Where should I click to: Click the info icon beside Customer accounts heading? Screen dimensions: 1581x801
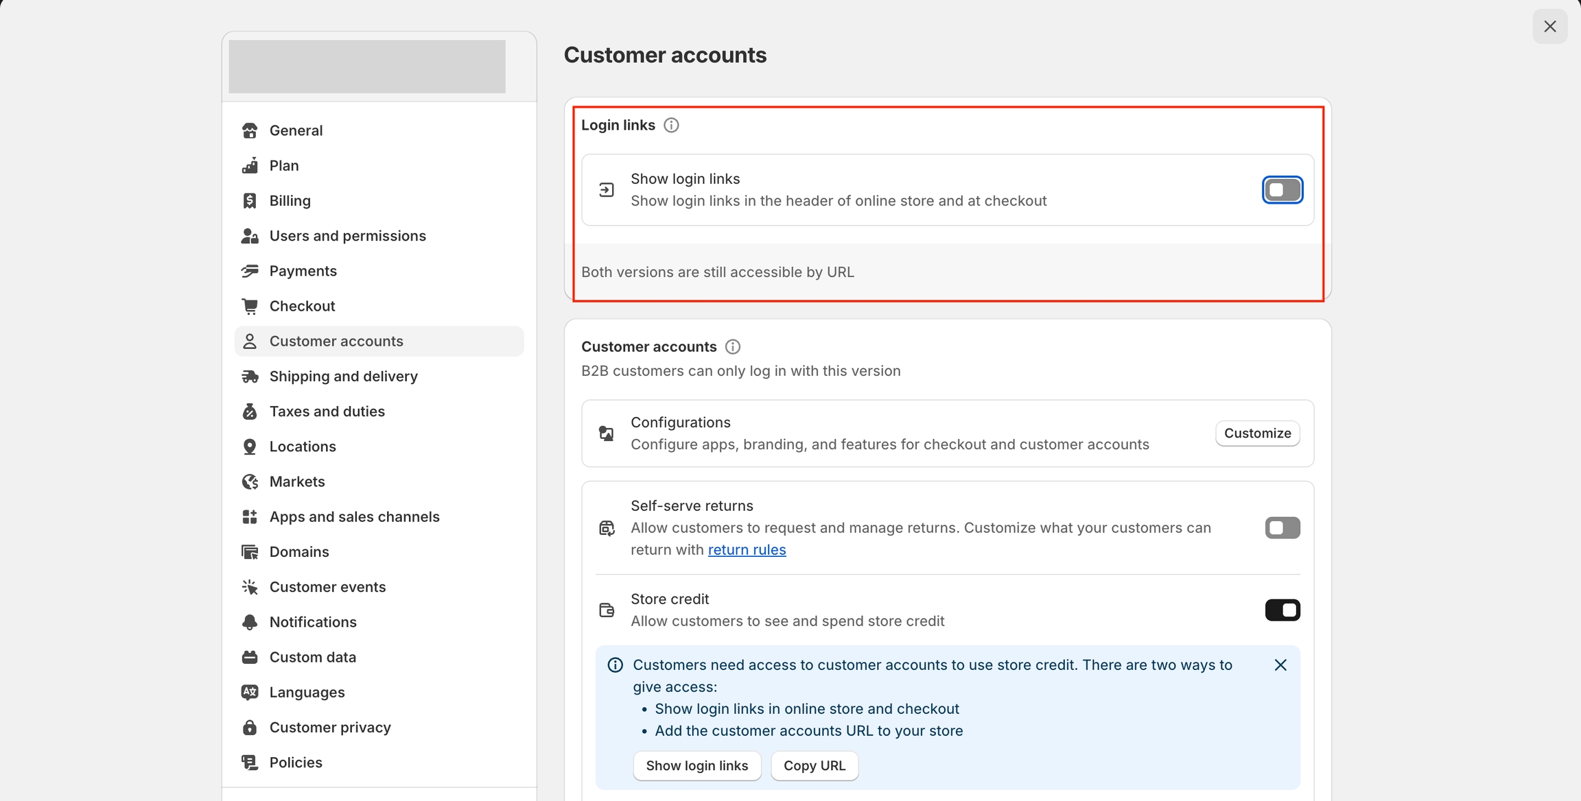[x=733, y=347]
